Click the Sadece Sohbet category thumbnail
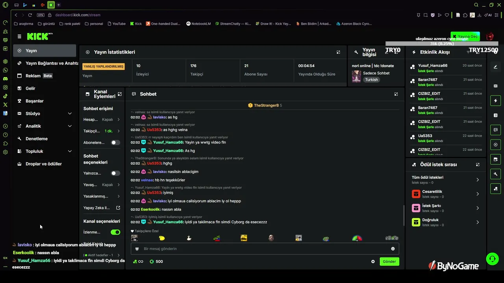504x283 pixels. pyautogui.click(x=356, y=76)
